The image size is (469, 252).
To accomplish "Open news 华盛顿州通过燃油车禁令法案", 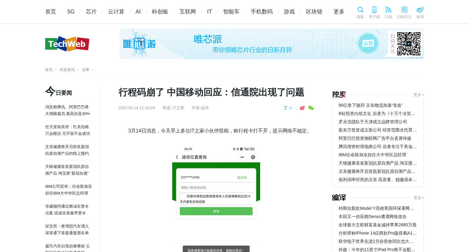I will (67, 210).
